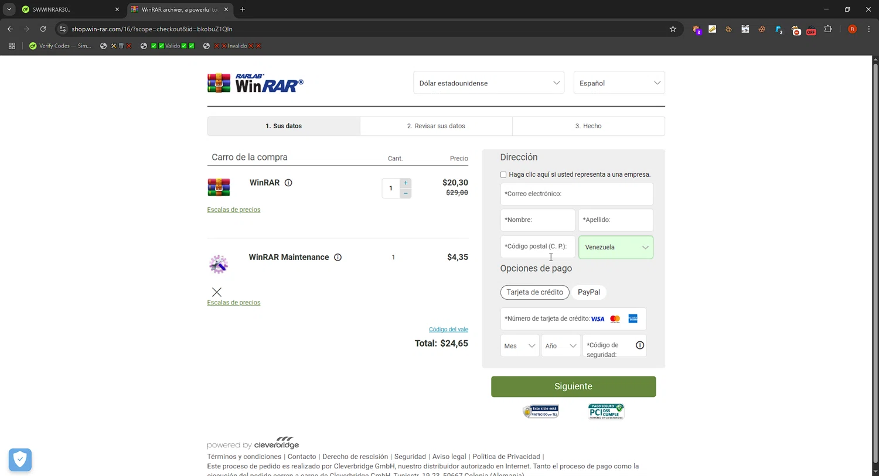The height and width of the screenshot is (476, 879).
Task: Click the green Siguiente button
Action: click(573, 386)
